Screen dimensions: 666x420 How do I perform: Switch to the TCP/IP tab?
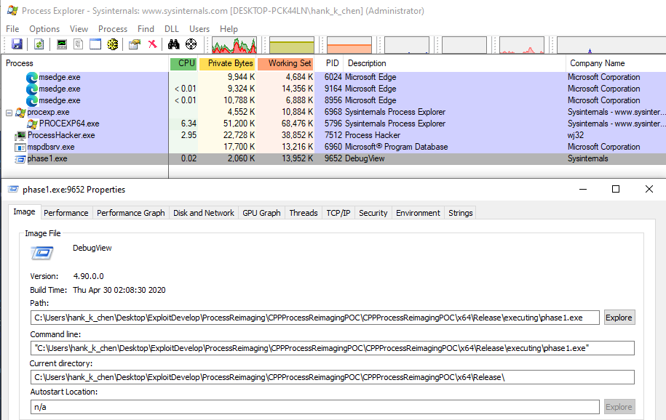coord(338,213)
